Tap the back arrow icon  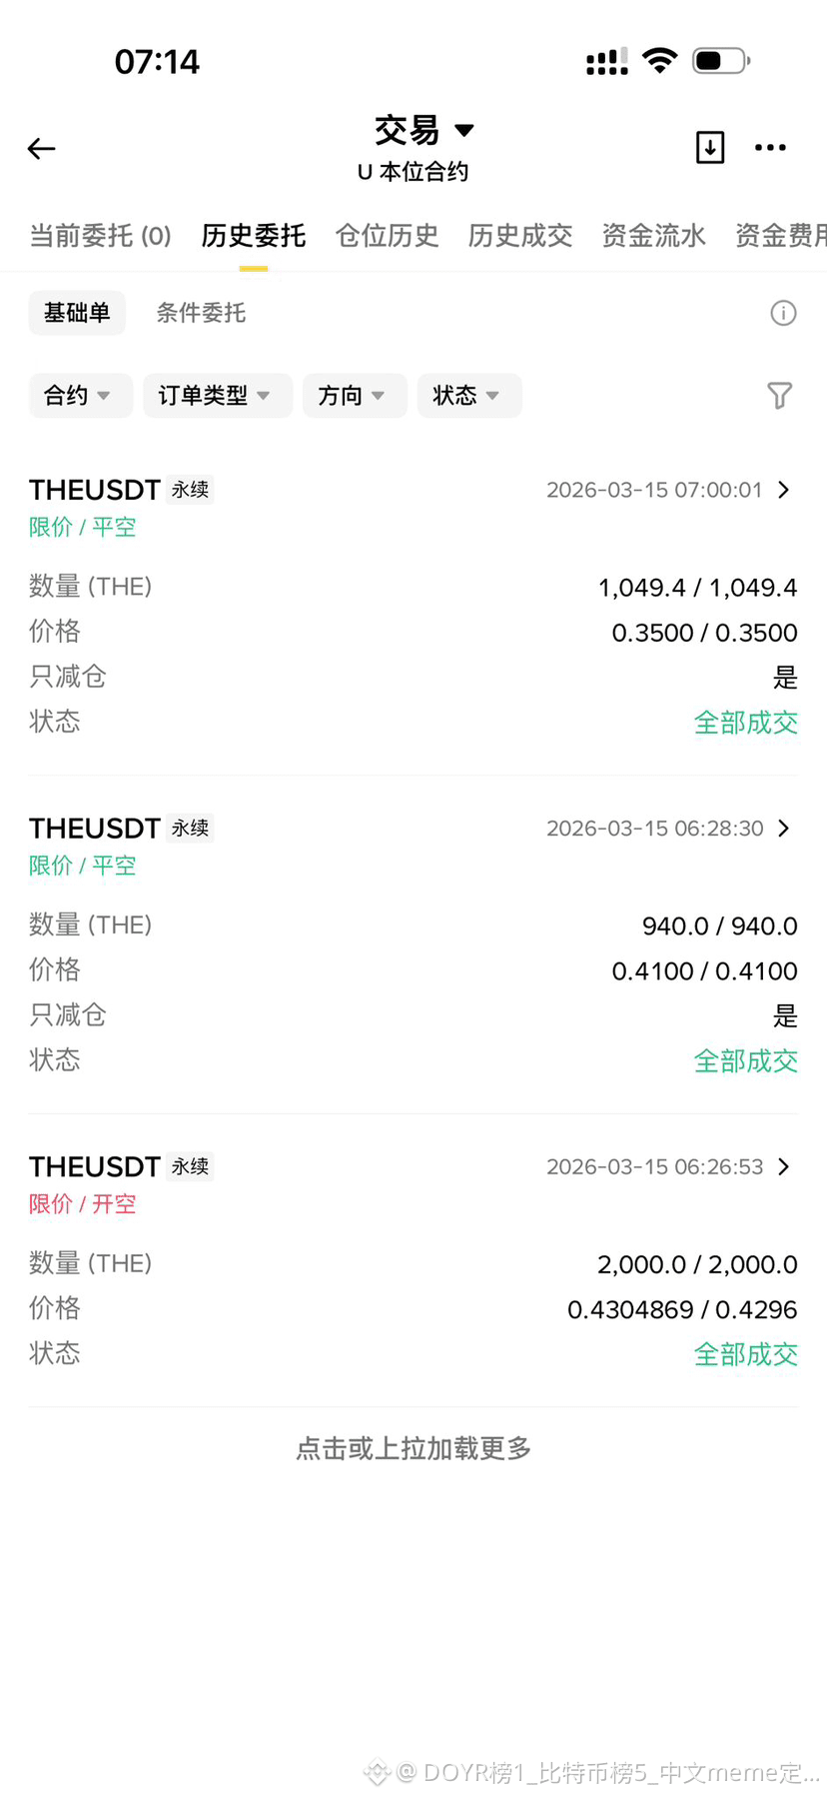coord(41,149)
